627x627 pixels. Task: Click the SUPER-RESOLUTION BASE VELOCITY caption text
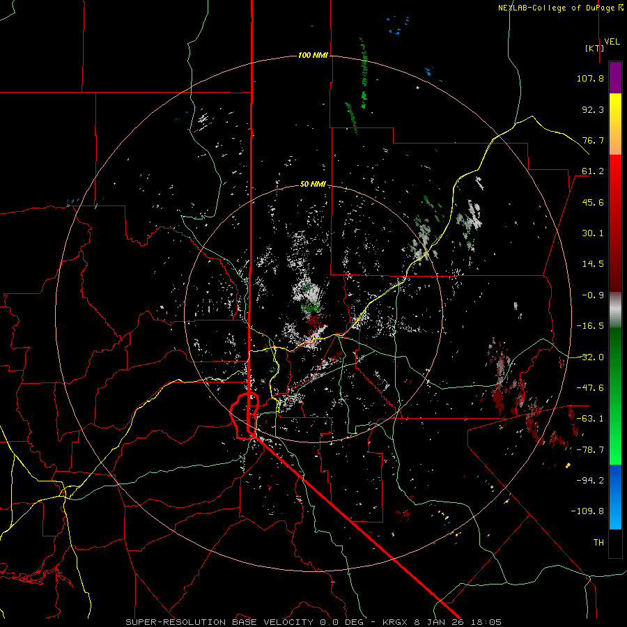pyautogui.click(x=219, y=622)
